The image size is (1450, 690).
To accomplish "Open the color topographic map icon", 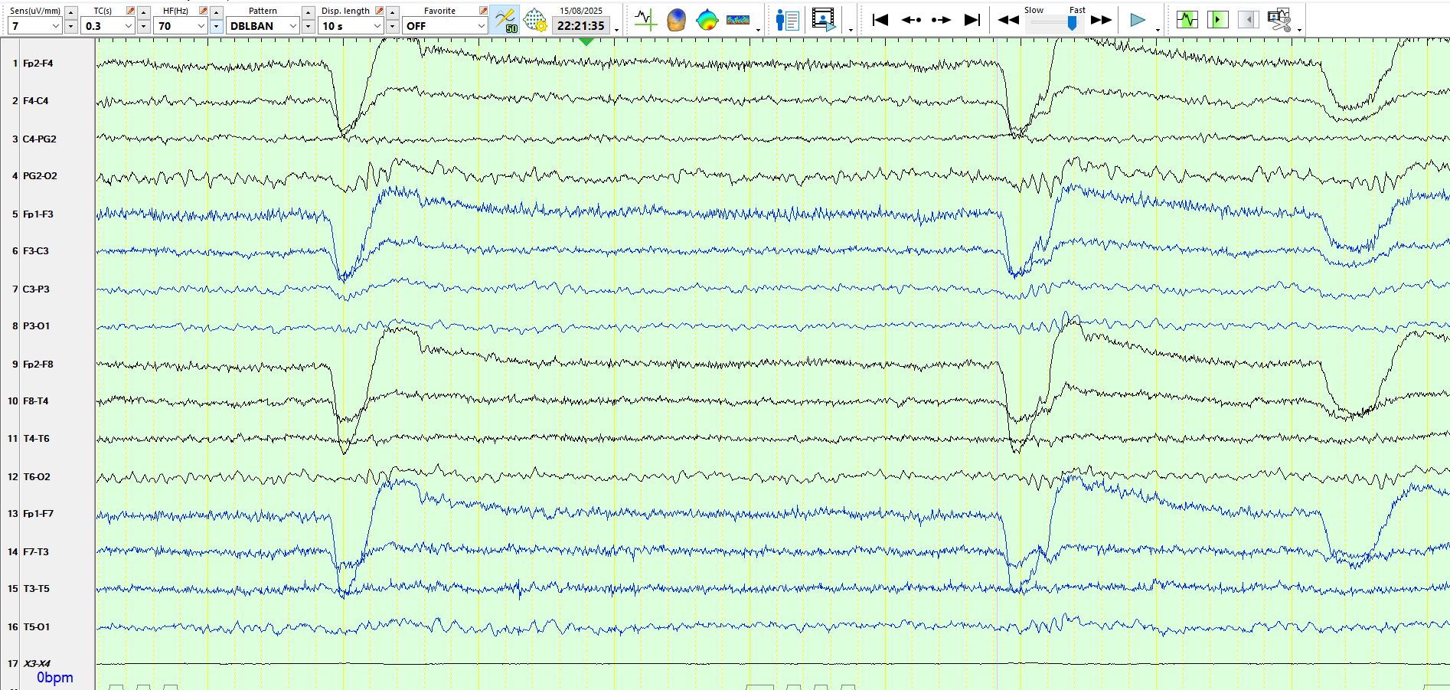I will (x=707, y=20).
